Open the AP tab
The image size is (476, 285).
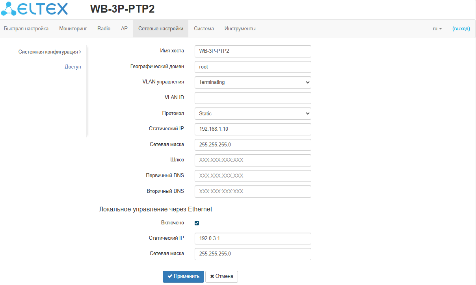pyautogui.click(x=124, y=29)
